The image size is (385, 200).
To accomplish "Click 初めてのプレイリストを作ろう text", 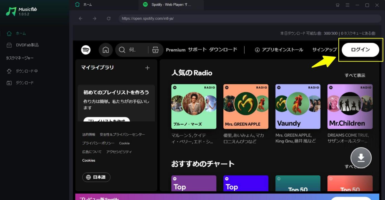I will click(x=116, y=92).
